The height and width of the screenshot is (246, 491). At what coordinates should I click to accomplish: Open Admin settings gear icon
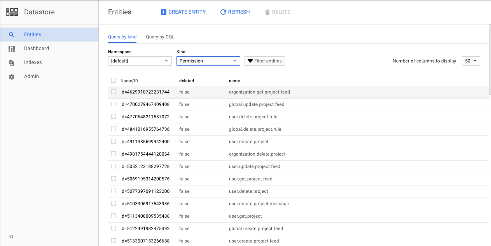click(12, 76)
